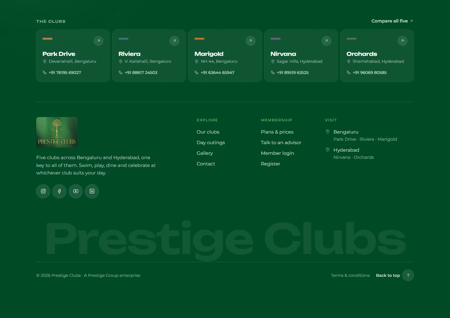Viewport: 450px width, 318px height.
Task: Click the Riviera club title
Action: pyautogui.click(x=129, y=54)
